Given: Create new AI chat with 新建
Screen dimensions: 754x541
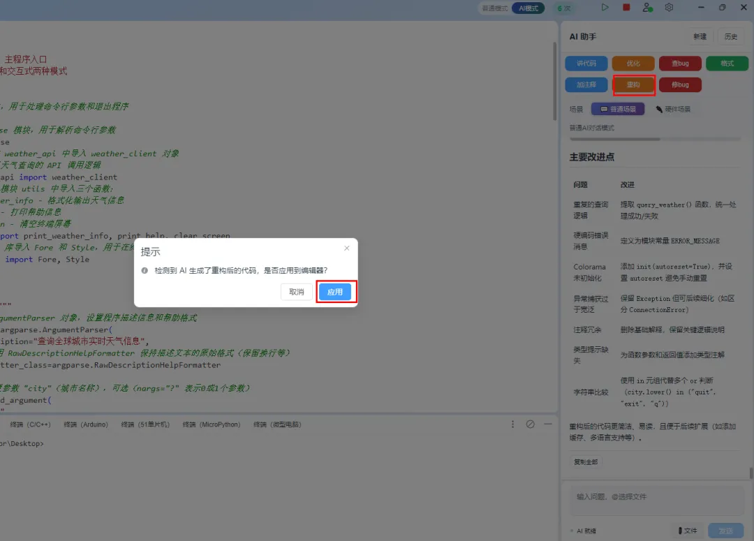Looking at the screenshot, I should [x=700, y=36].
